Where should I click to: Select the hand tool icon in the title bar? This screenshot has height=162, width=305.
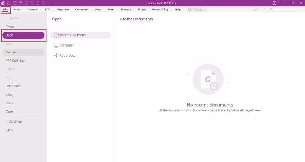(44, 3)
